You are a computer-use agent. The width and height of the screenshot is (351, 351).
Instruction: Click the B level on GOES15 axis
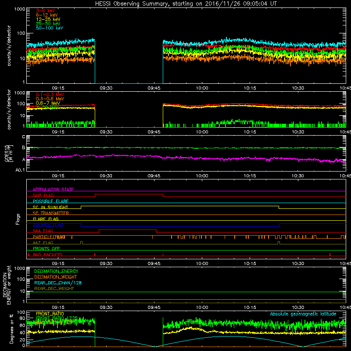pos(24,148)
